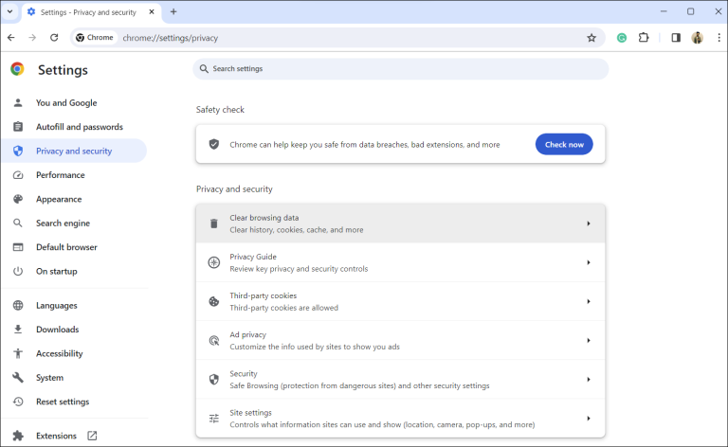728x447 pixels.
Task: Select Autofill and passwords in sidebar
Action: (x=80, y=127)
